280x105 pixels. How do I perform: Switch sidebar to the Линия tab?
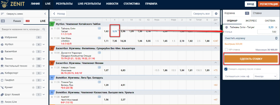pos(15,21)
